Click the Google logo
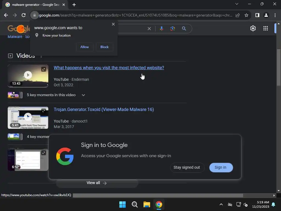 [19, 29]
